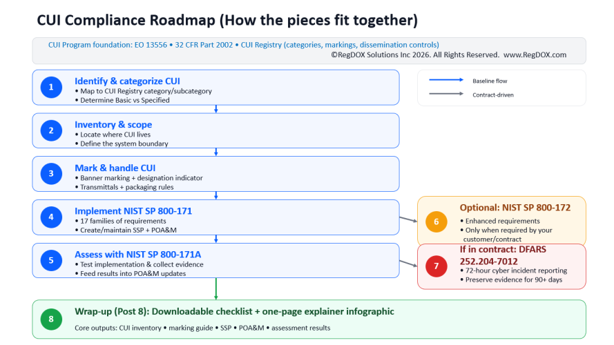Click 'Test implementation & collect evidence' bullet
614x345 pixels.
click(x=139, y=264)
